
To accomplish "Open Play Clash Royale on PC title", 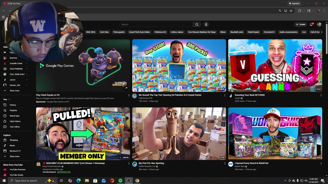I will (x=48, y=95).
